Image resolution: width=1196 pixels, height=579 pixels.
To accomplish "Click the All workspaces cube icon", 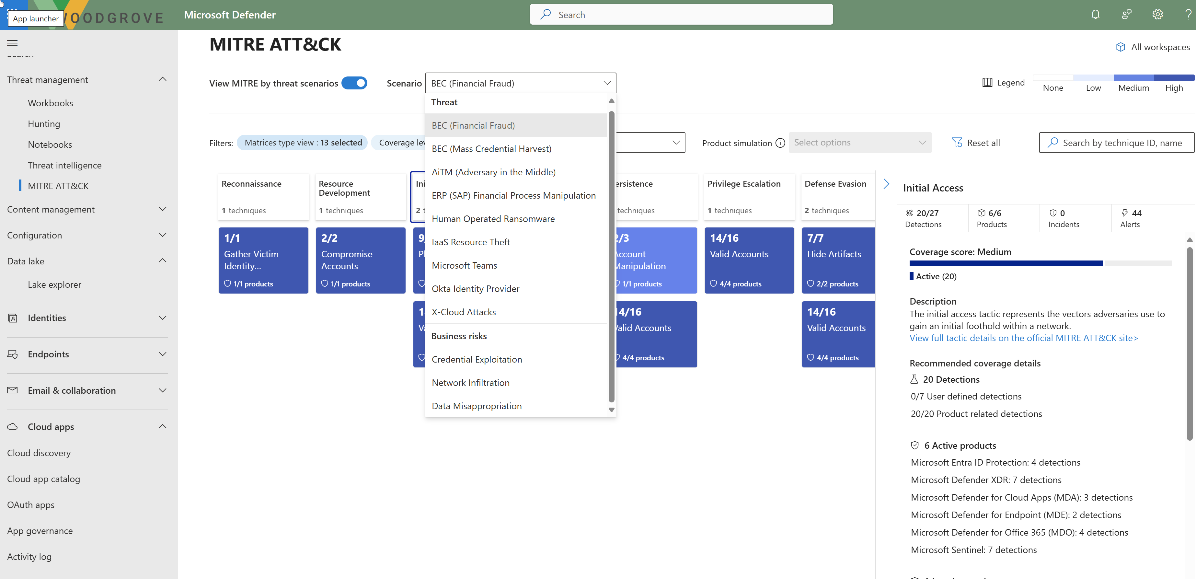I will tap(1120, 47).
